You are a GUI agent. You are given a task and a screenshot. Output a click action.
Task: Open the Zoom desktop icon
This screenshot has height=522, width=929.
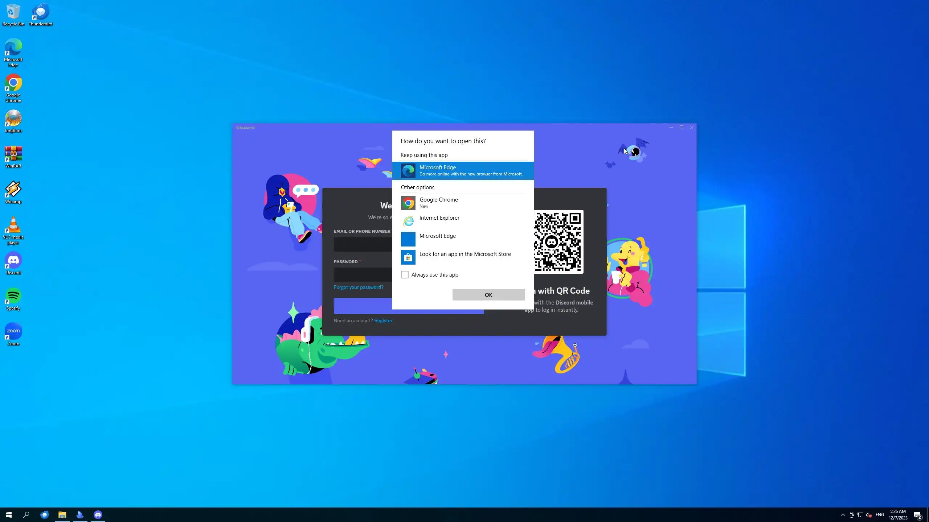pyautogui.click(x=13, y=333)
